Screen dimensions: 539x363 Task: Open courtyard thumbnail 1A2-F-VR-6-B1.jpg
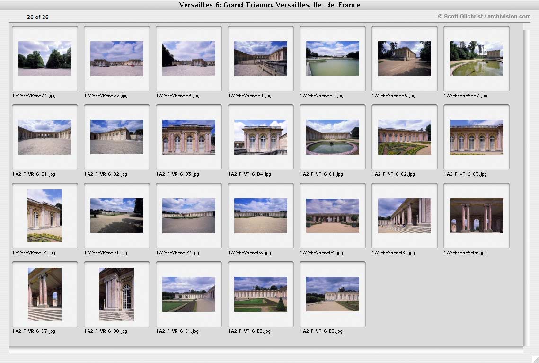(x=45, y=137)
